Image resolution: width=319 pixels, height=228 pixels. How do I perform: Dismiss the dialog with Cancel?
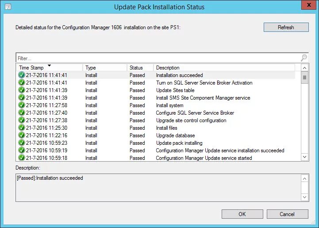click(x=287, y=214)
